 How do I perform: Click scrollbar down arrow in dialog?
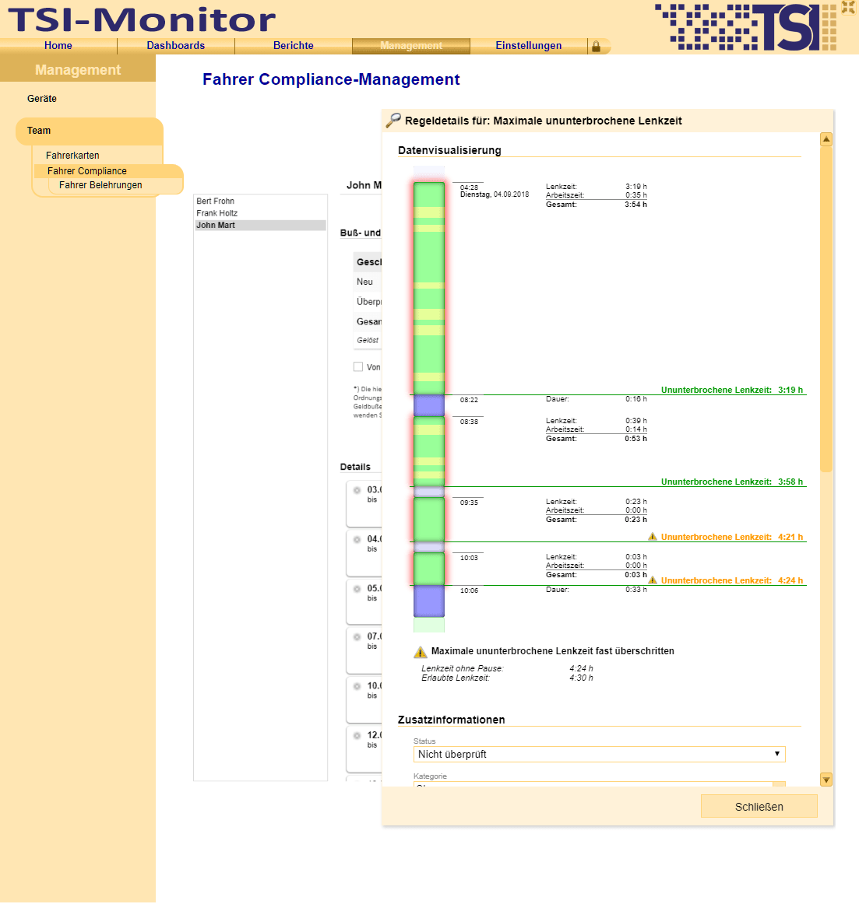pyautogui.click(x=826, y=780)
